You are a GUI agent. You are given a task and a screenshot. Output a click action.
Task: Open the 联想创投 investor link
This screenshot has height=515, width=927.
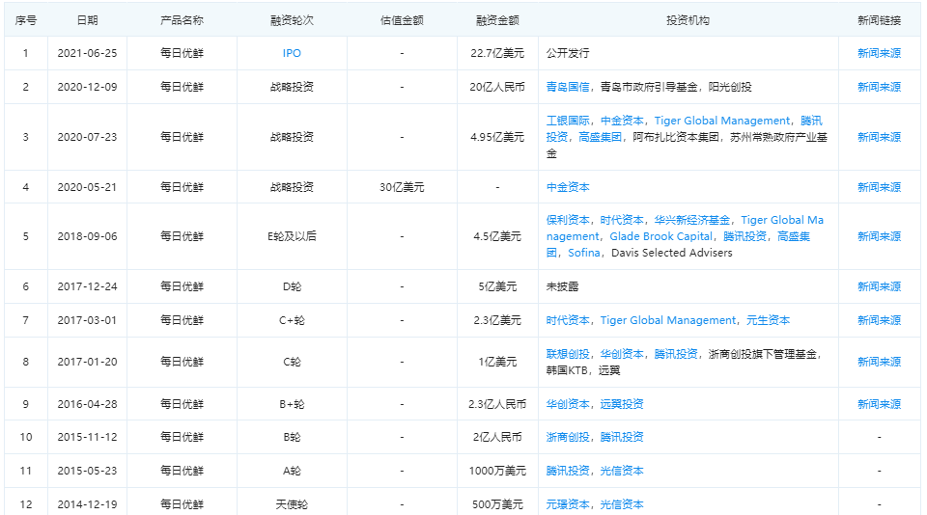pyautogui.click(x=569, y=354)
